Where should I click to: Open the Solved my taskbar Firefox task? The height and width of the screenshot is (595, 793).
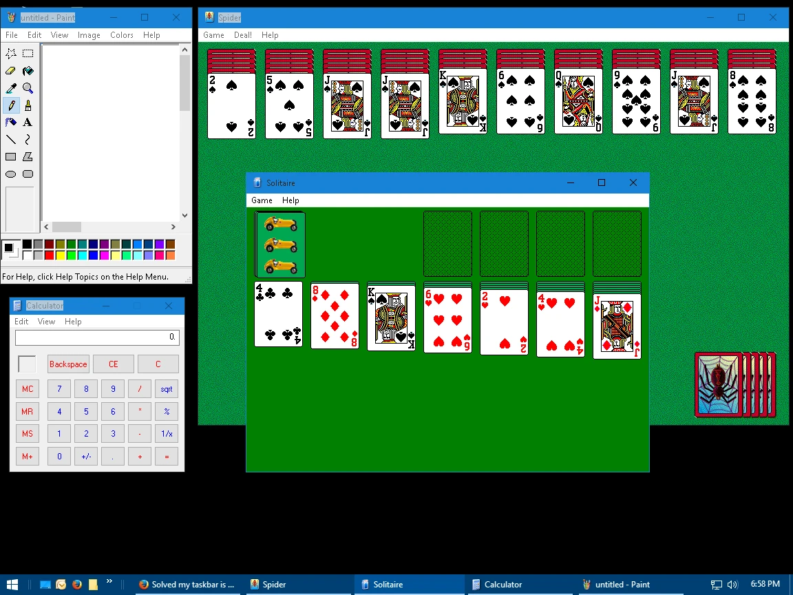[188, 585]
